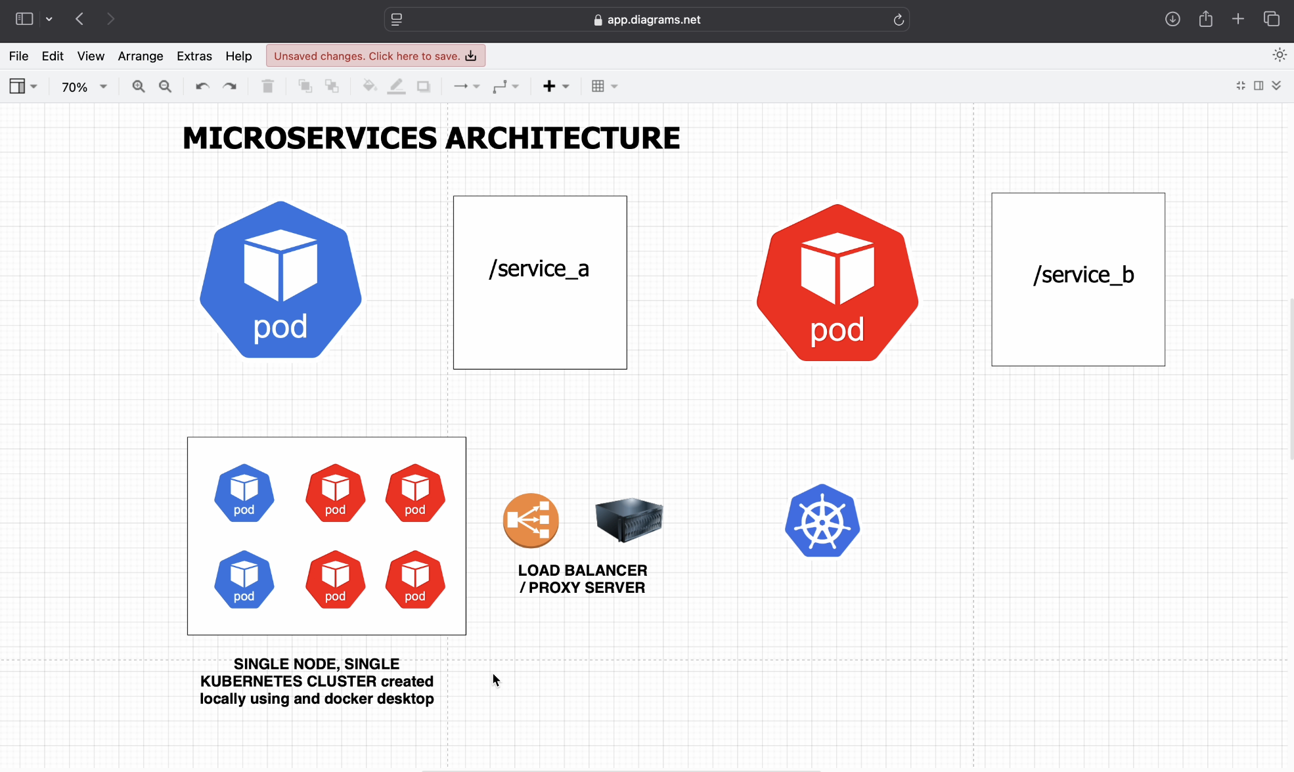
Task: Open the Insert plus dropdown
Action: tap(556, 86)
